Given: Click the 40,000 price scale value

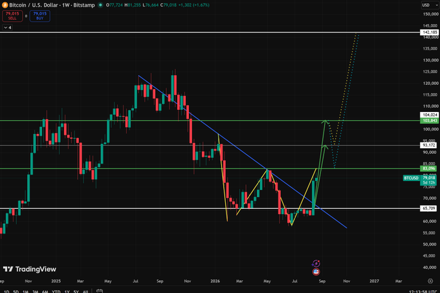Looking at the screenshot, I should point(430,268).
